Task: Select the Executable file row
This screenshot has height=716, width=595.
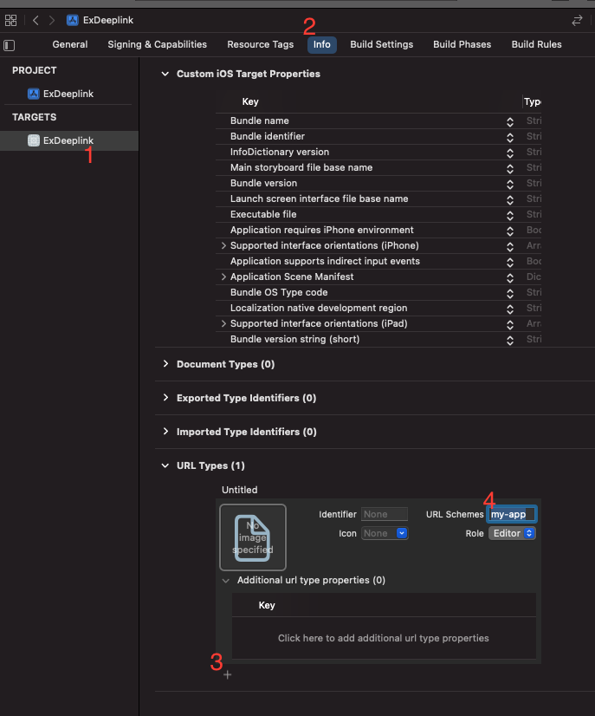Action: 378,215
